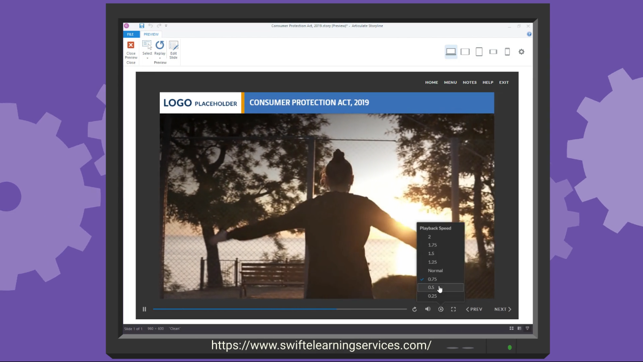
Task: Expand the quick access toolbar customize arrow
Action: pos(166,26)
